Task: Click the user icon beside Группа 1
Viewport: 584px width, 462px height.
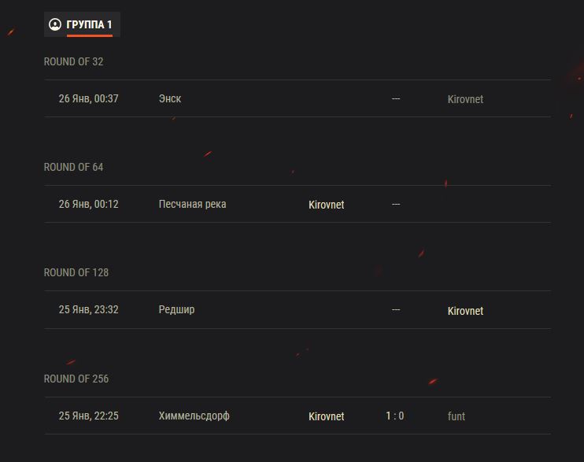Action: (x=55, y=24)
